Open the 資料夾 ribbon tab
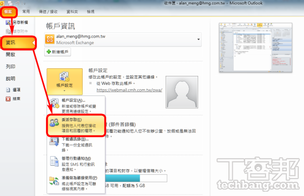304x196 pixels. [x=72, y=11]
